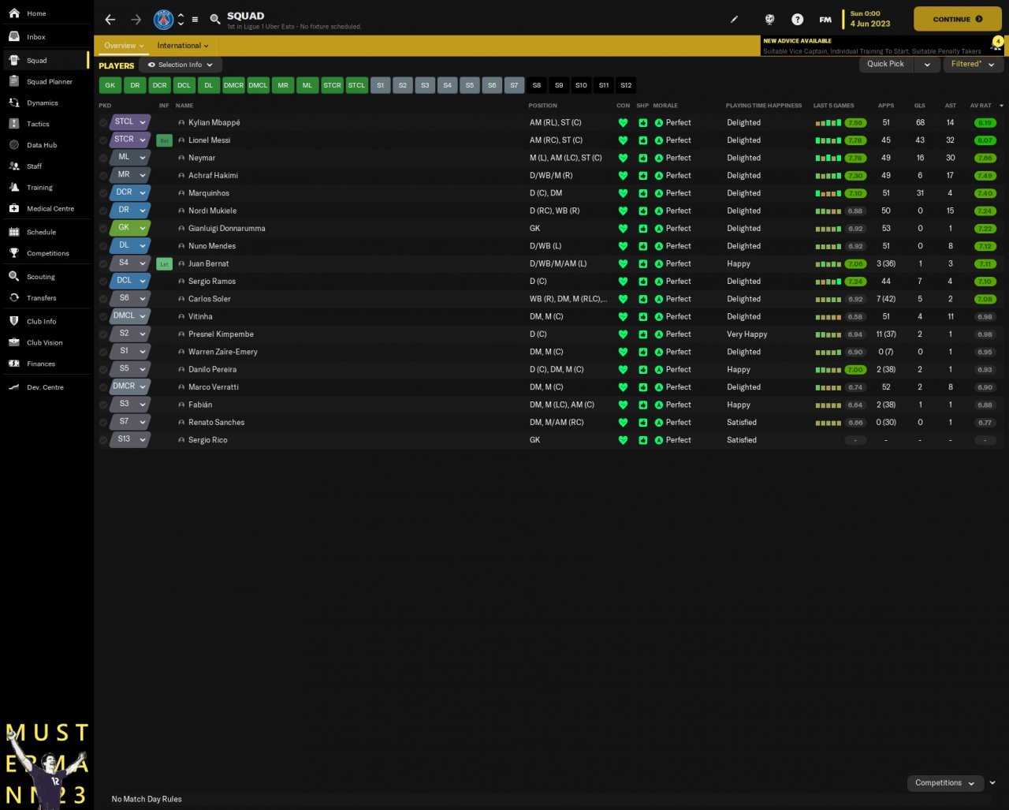The height and width of the screenshot is (810, 1009).
Task: Open Kylian Mbappé's player profile
Action: [x=214, y=123]
